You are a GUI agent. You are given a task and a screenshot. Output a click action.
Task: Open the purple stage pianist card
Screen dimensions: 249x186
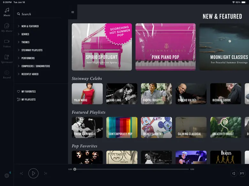pos(191,157)
